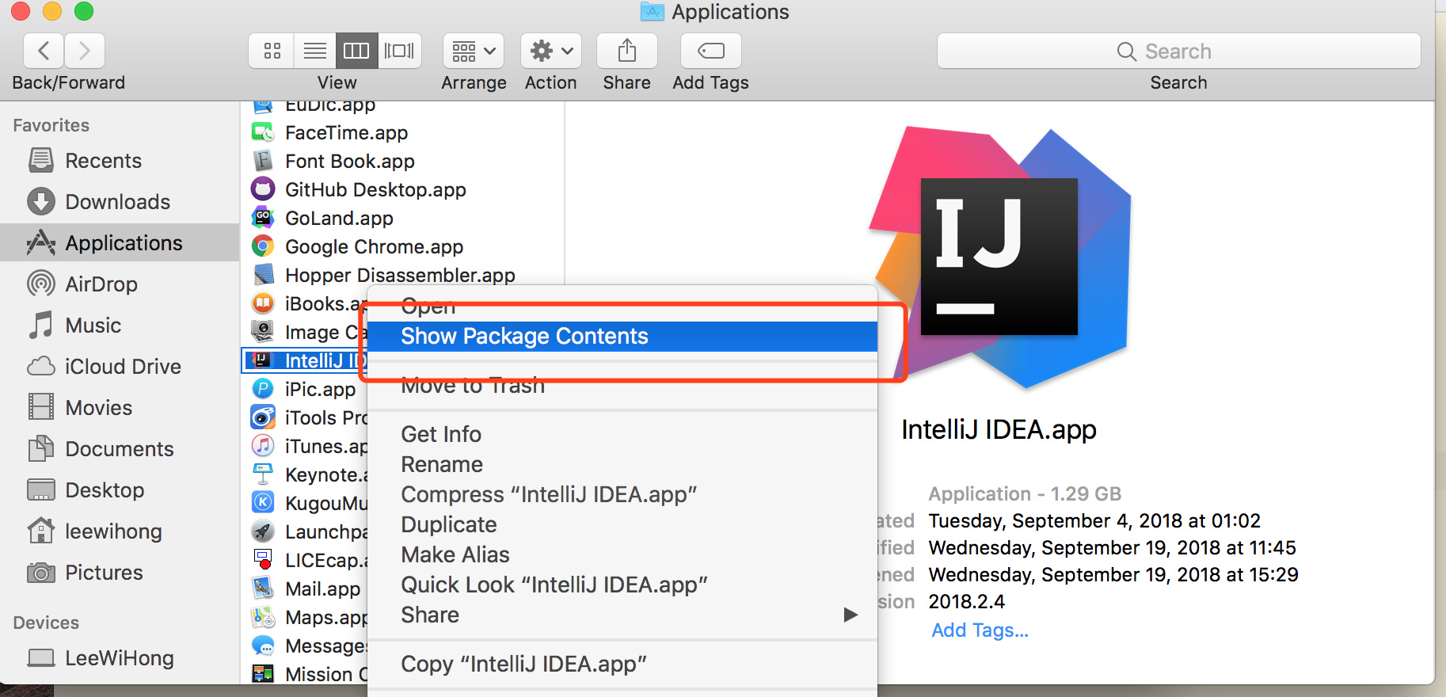The height and width of the screenshot is (697, 1446).
Task: Select Mission Control app in the list
Action: pos(306,675)
